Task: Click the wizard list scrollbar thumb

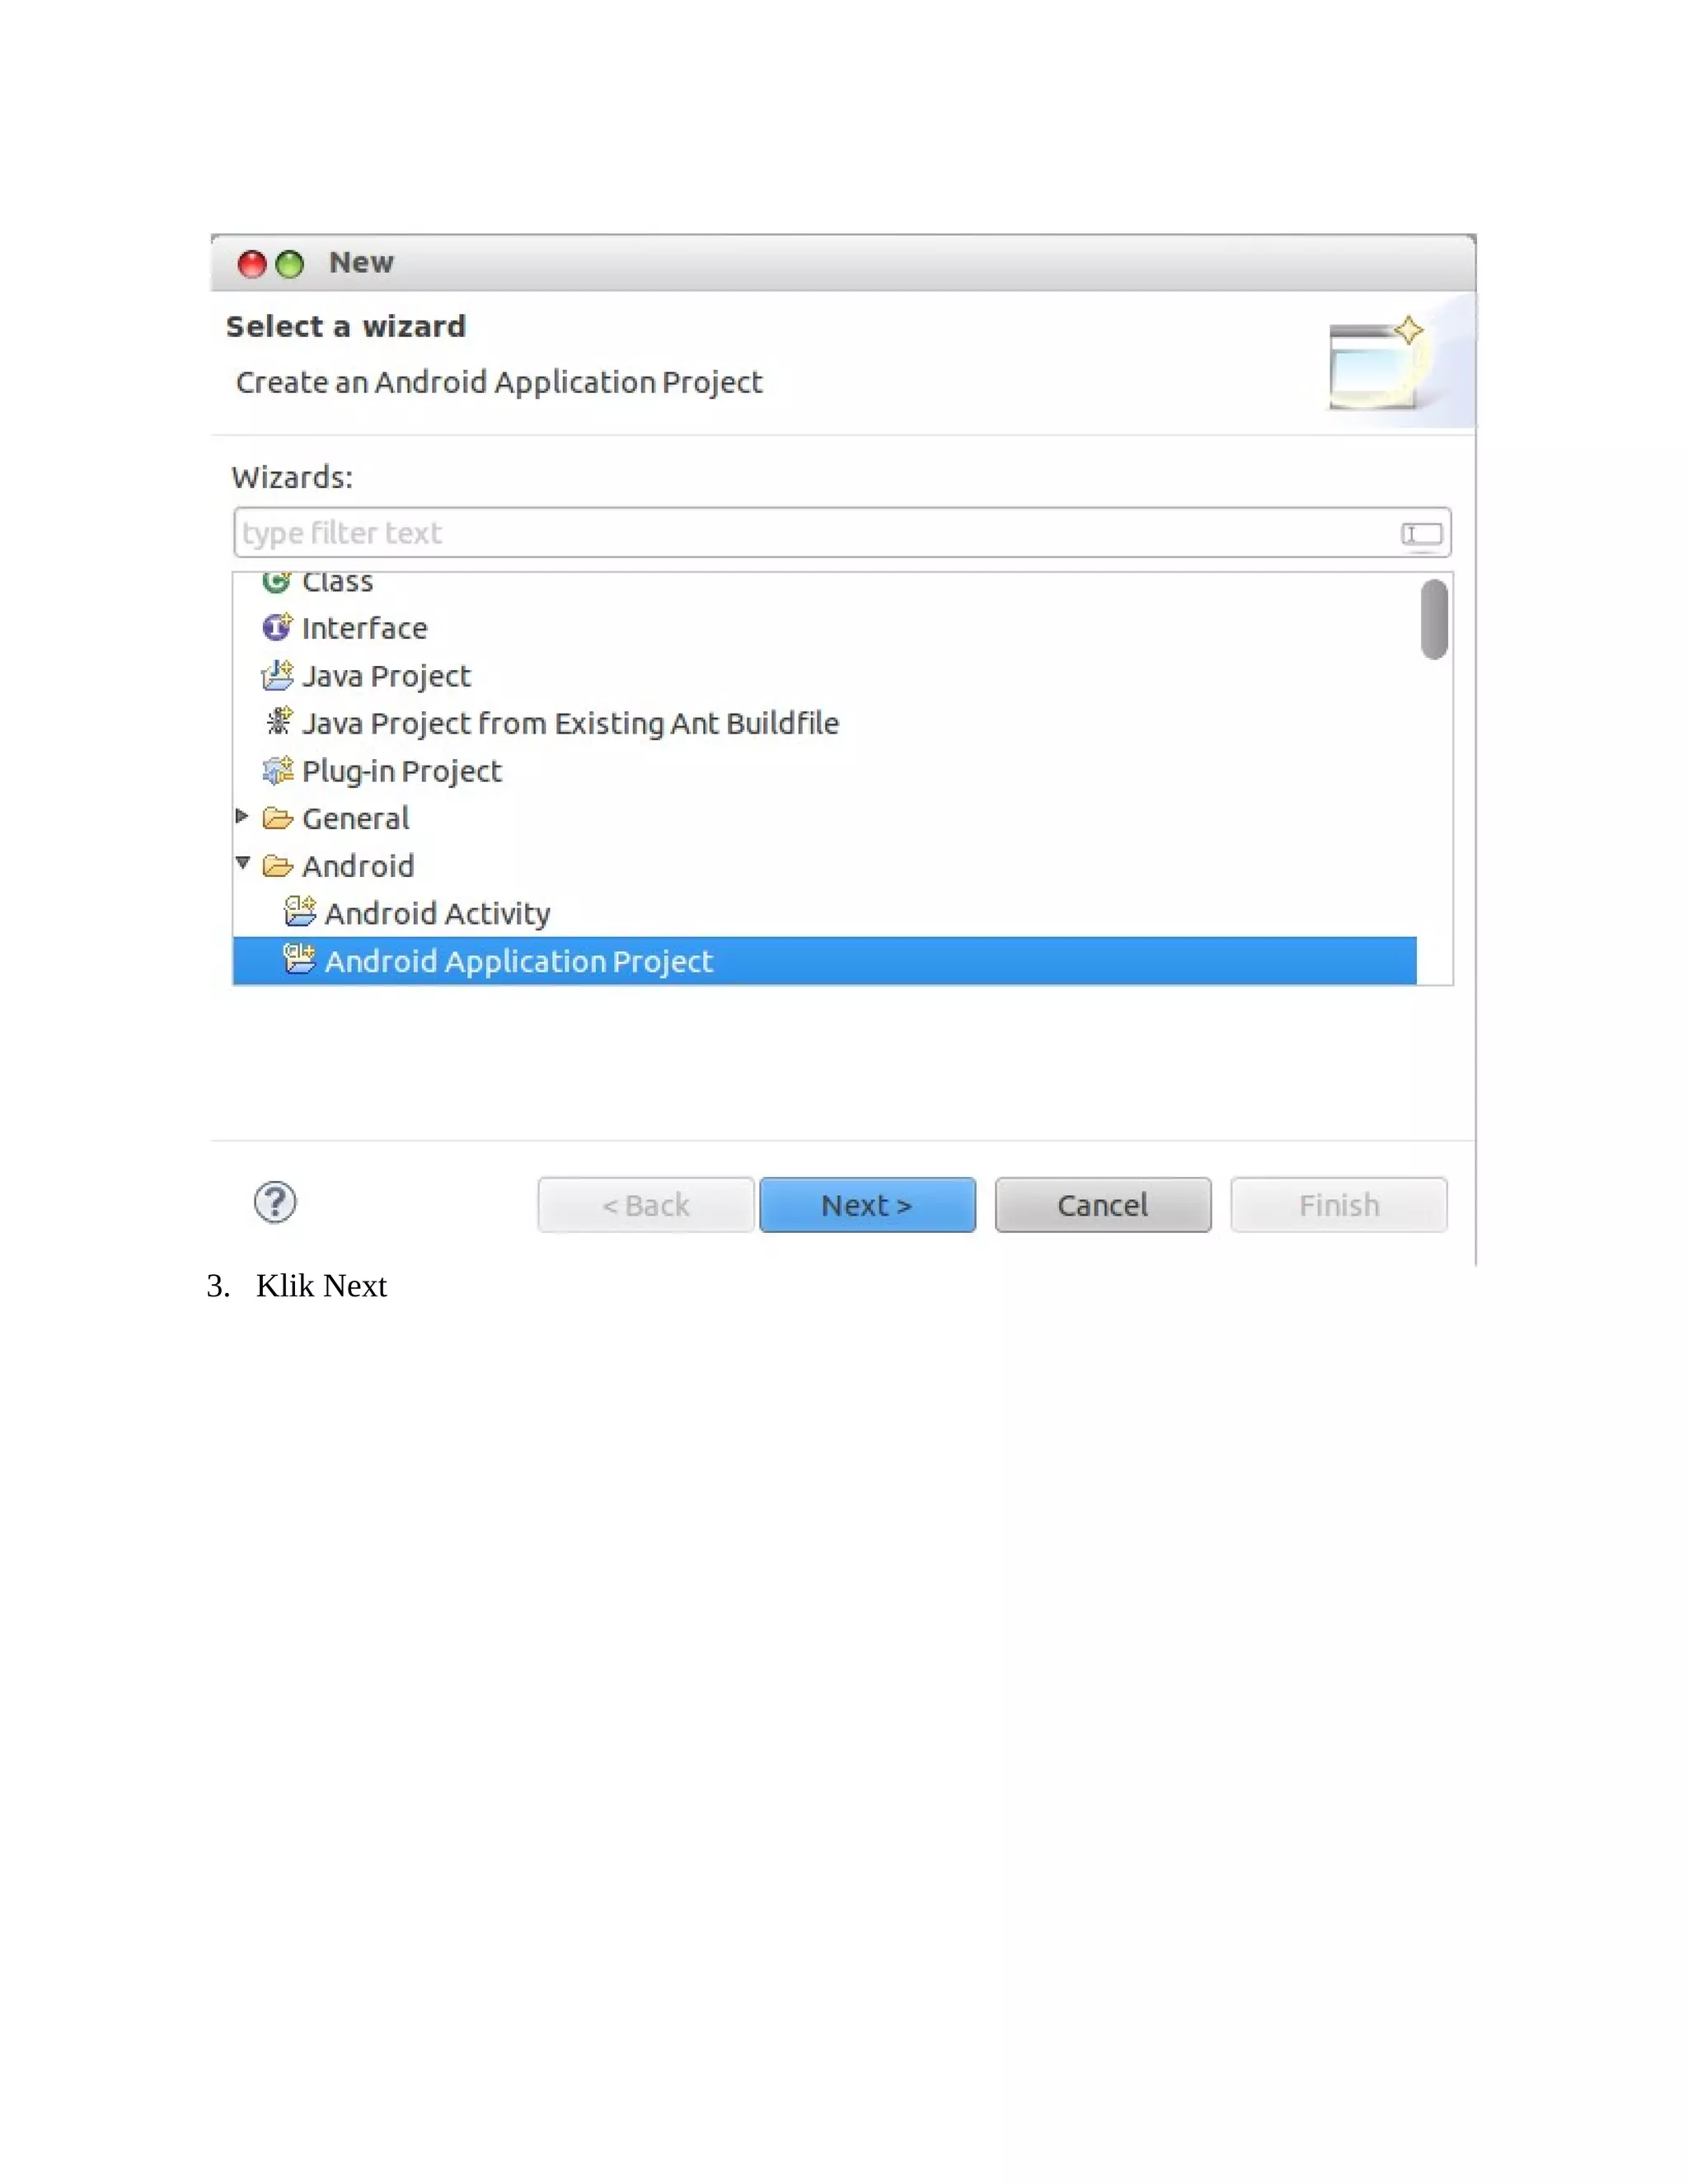Action: pyautogui.click(x=1434, y=619)
